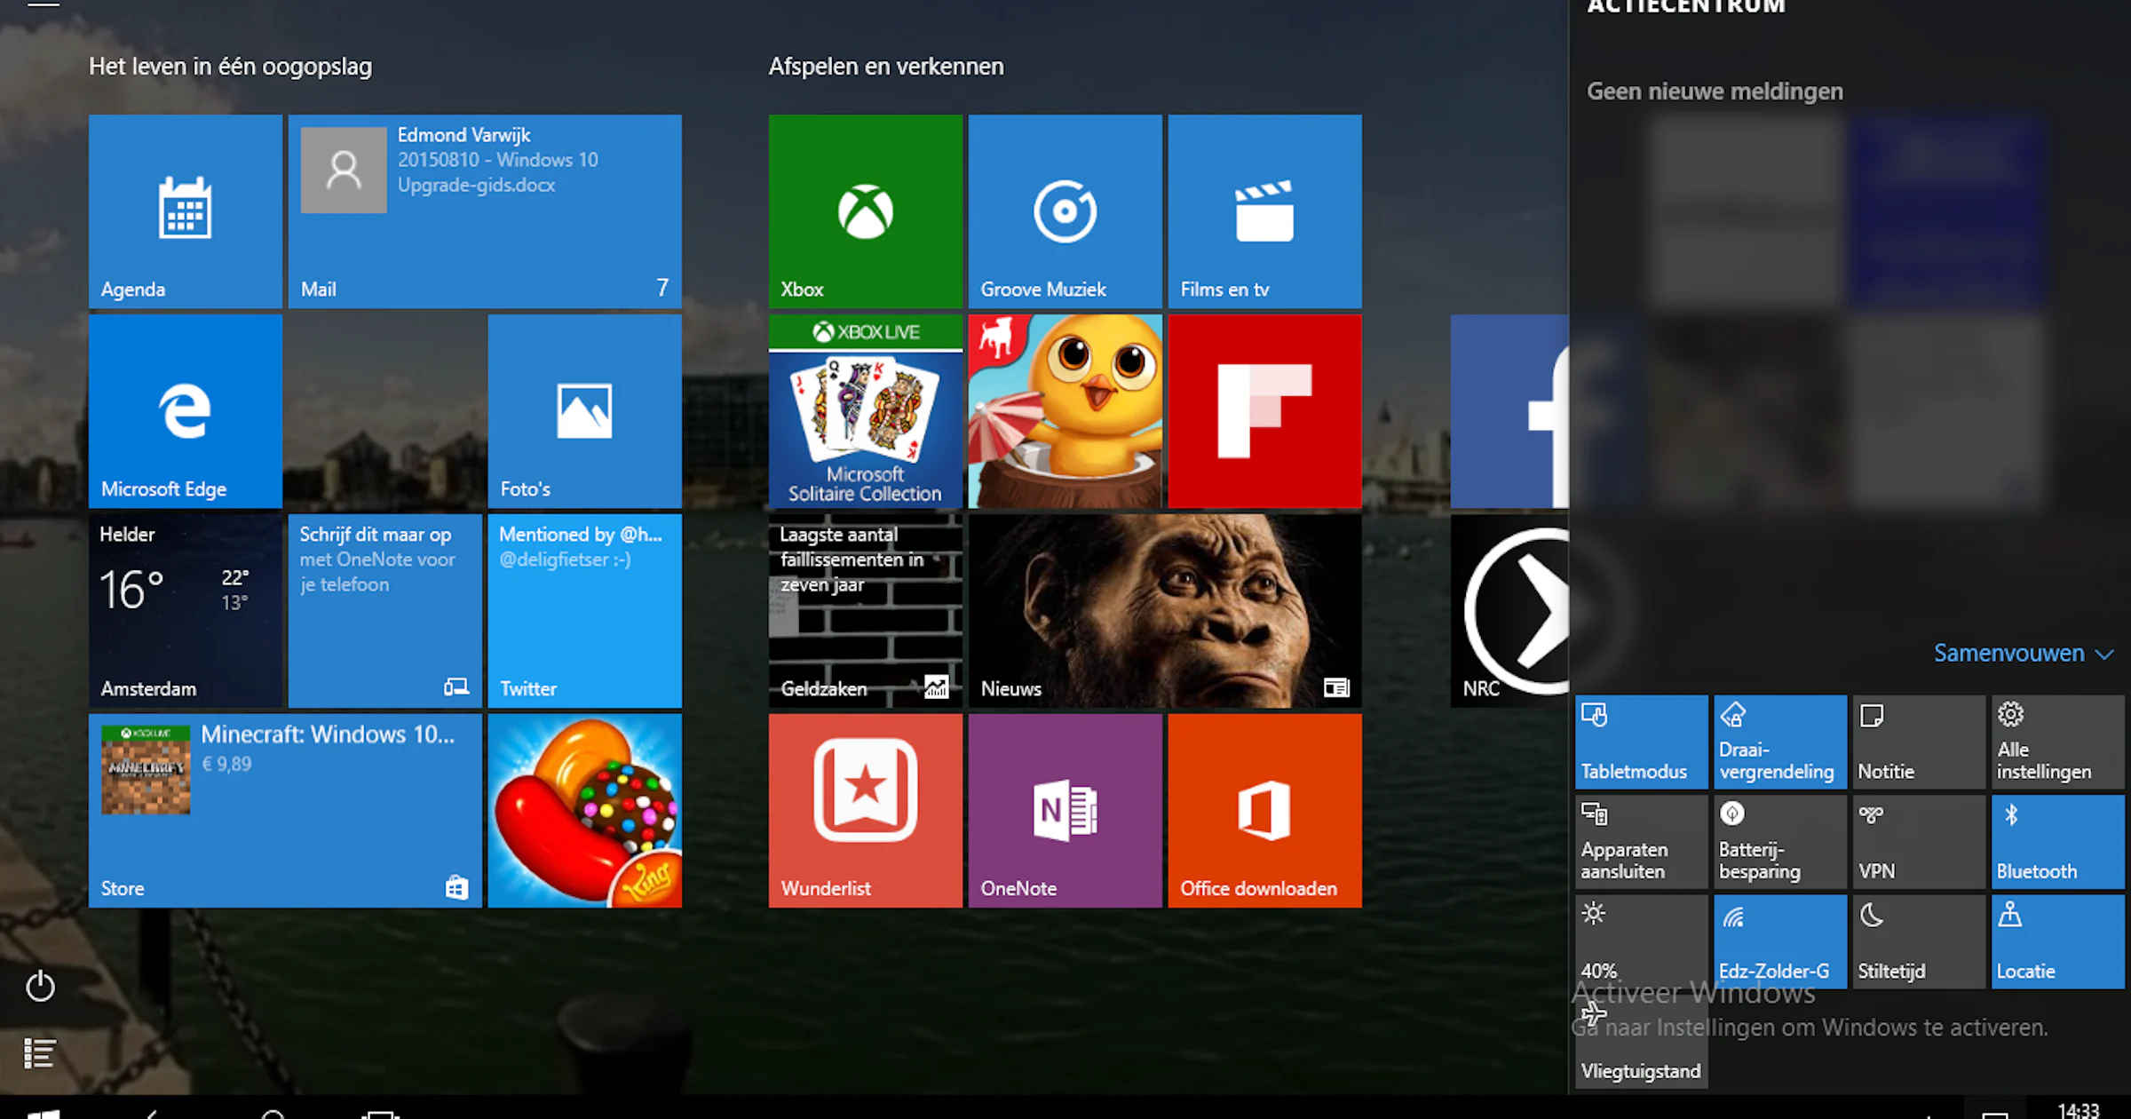This screenshot has width=2131, height=1119.
Task: Open Films en tv tile
Action: point(1264,211)
